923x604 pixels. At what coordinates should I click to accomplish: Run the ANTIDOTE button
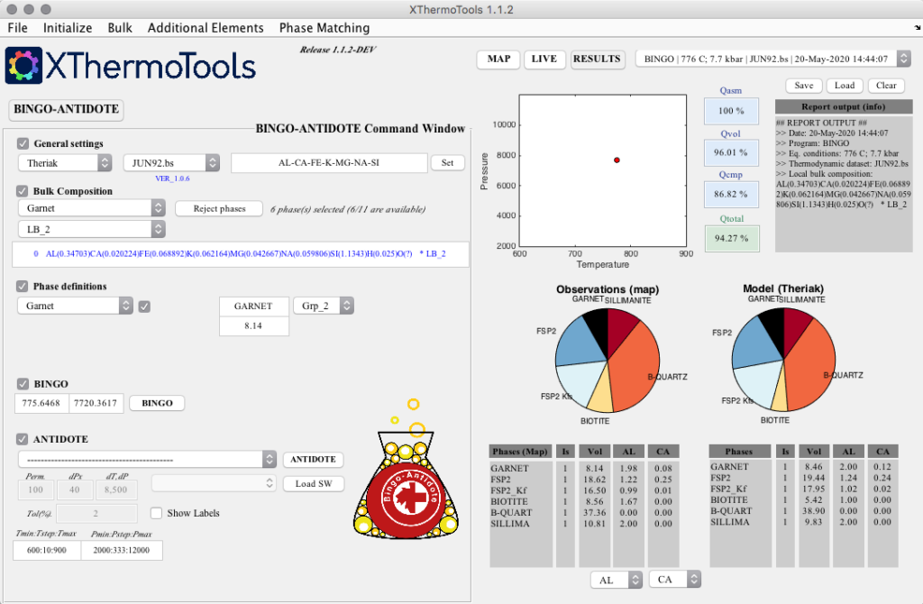(x=313, y=459)
